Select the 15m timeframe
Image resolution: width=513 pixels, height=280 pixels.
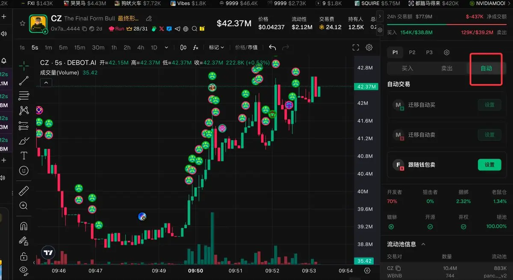click(80, 48)
